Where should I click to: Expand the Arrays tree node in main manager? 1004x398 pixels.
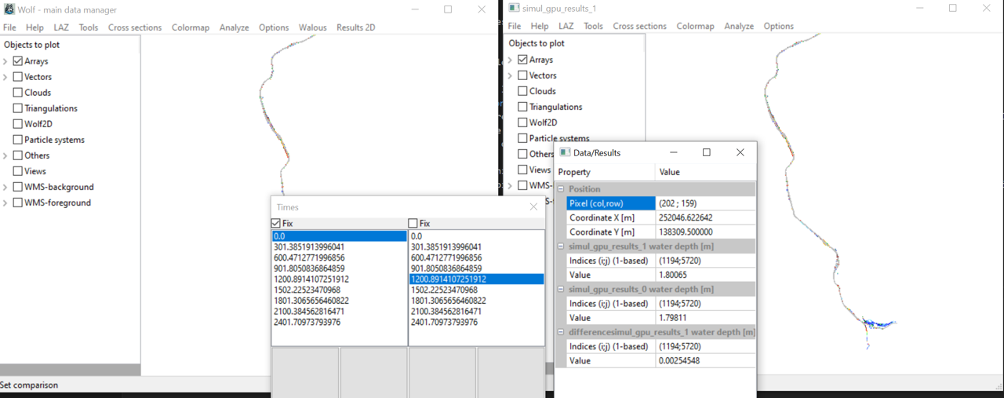point(5,61)
